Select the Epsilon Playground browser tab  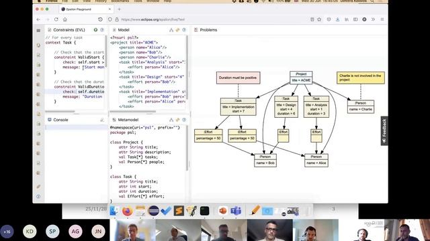click(x=86, y=9)
